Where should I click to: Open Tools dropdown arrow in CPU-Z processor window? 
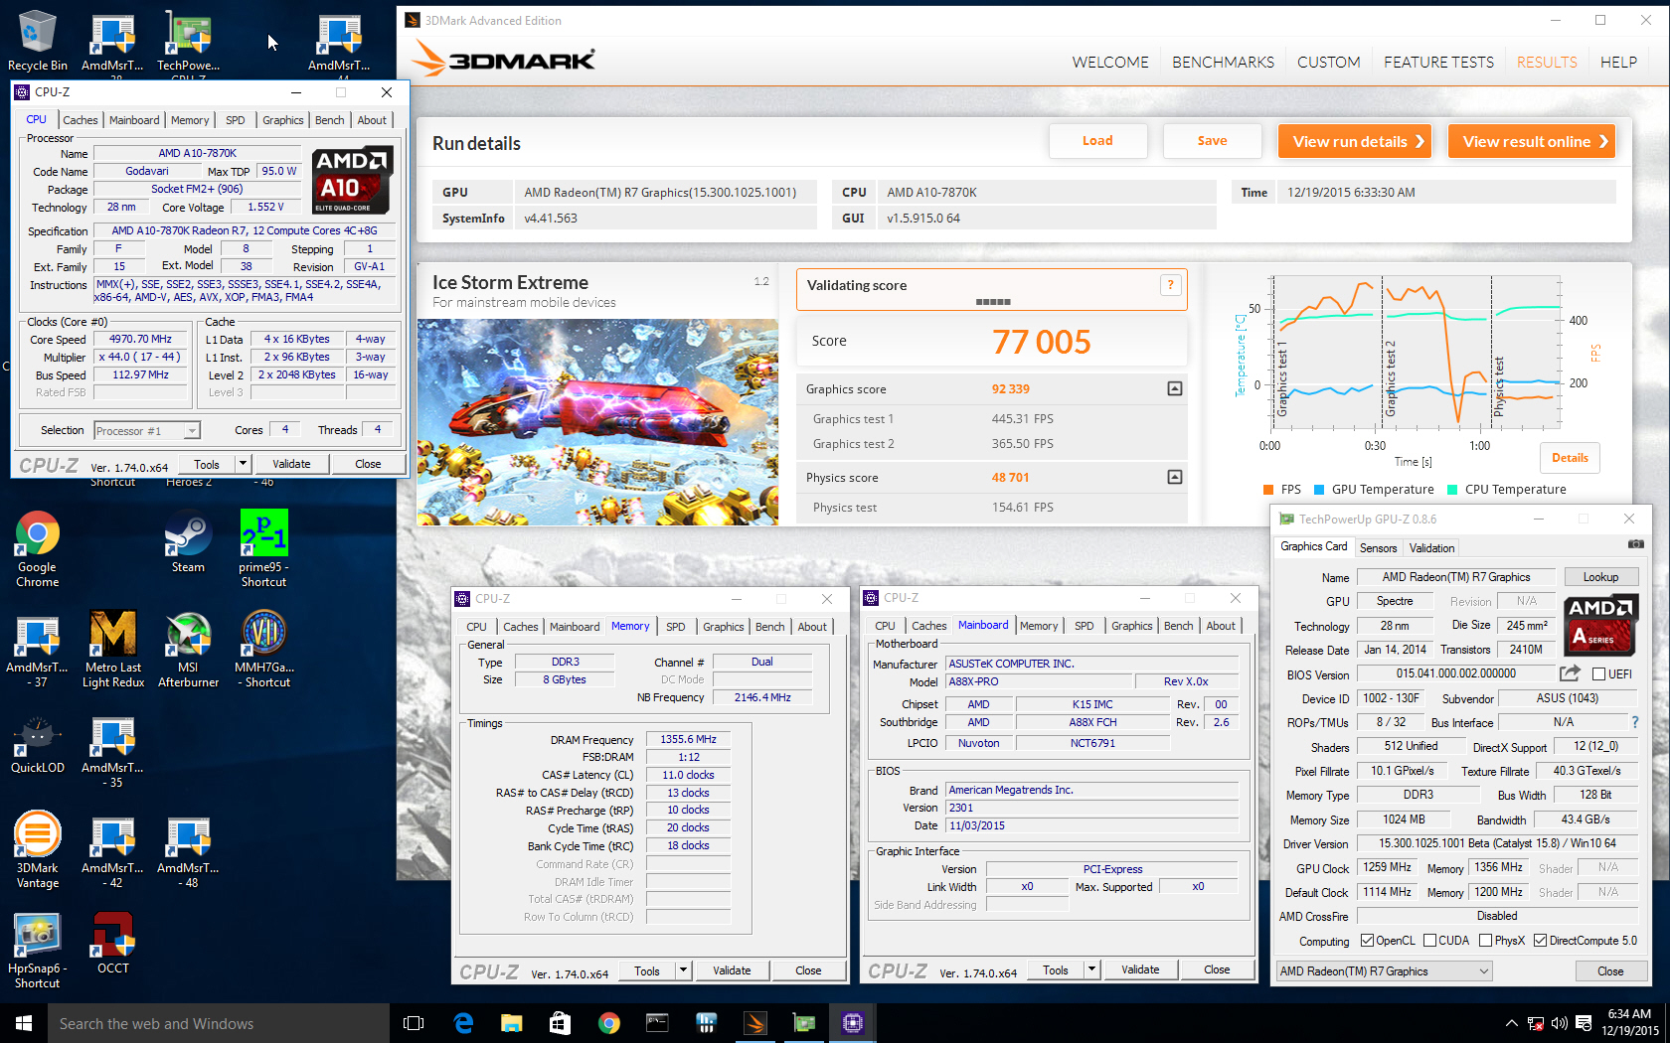pos(242,464)
